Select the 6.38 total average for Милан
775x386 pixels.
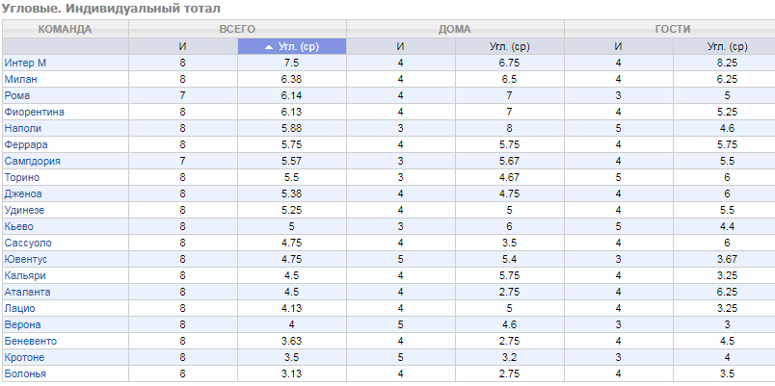[x=292, y=80]
